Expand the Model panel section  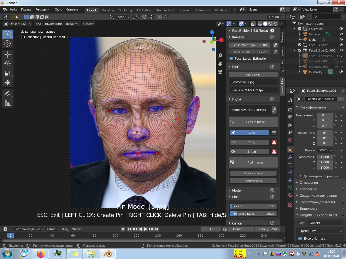(237, 190)
